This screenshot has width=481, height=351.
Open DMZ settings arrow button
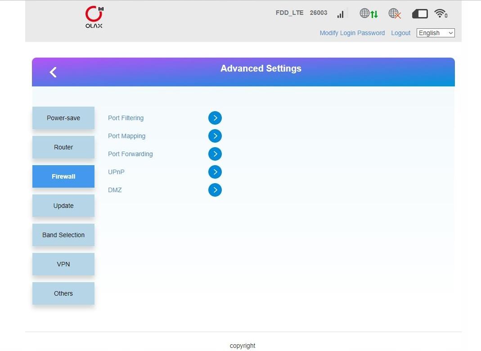[215, 190]
